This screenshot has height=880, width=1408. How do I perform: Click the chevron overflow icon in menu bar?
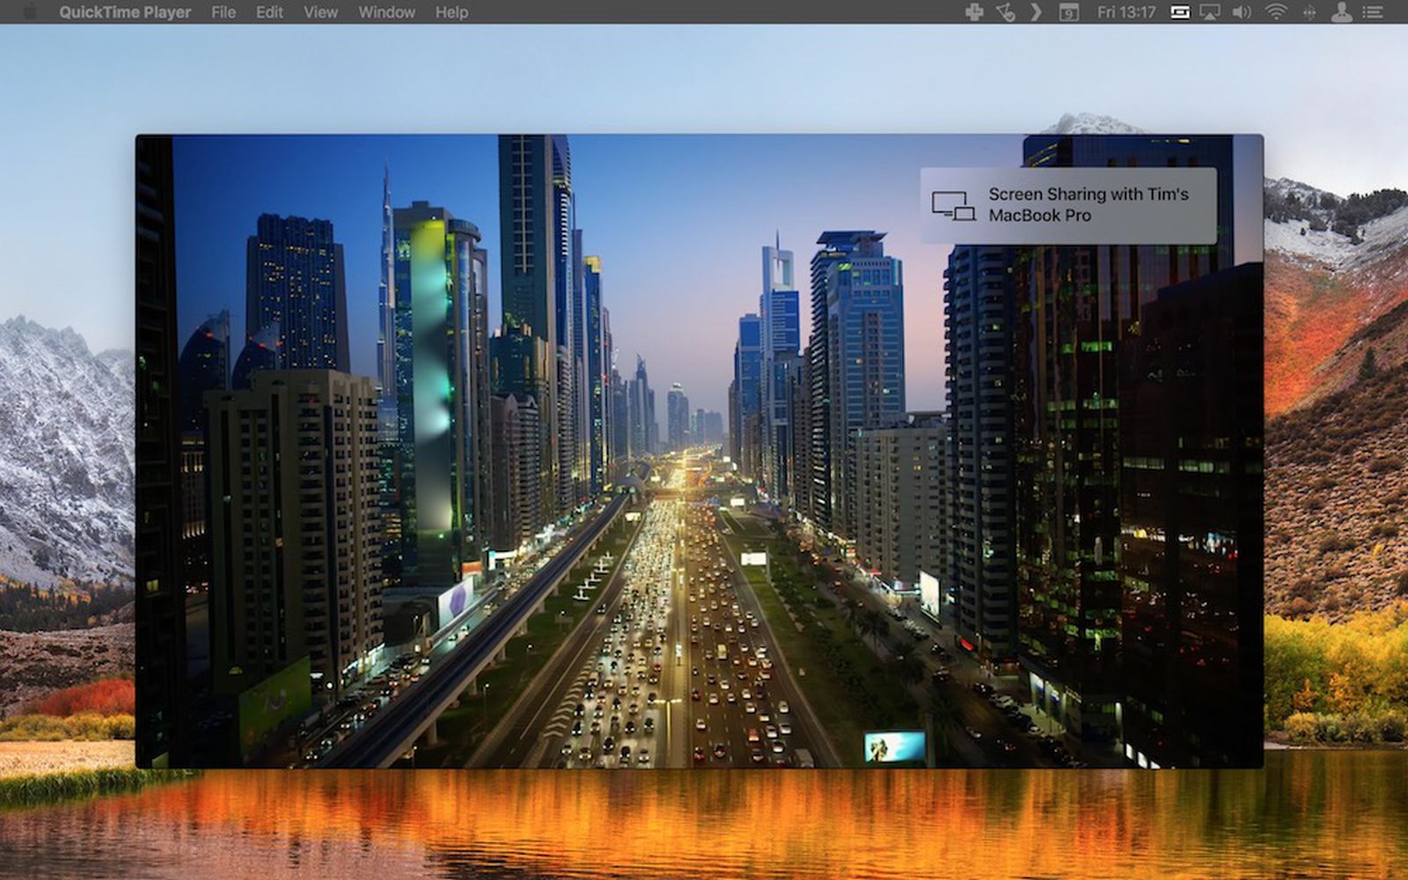click(1036, 13)
